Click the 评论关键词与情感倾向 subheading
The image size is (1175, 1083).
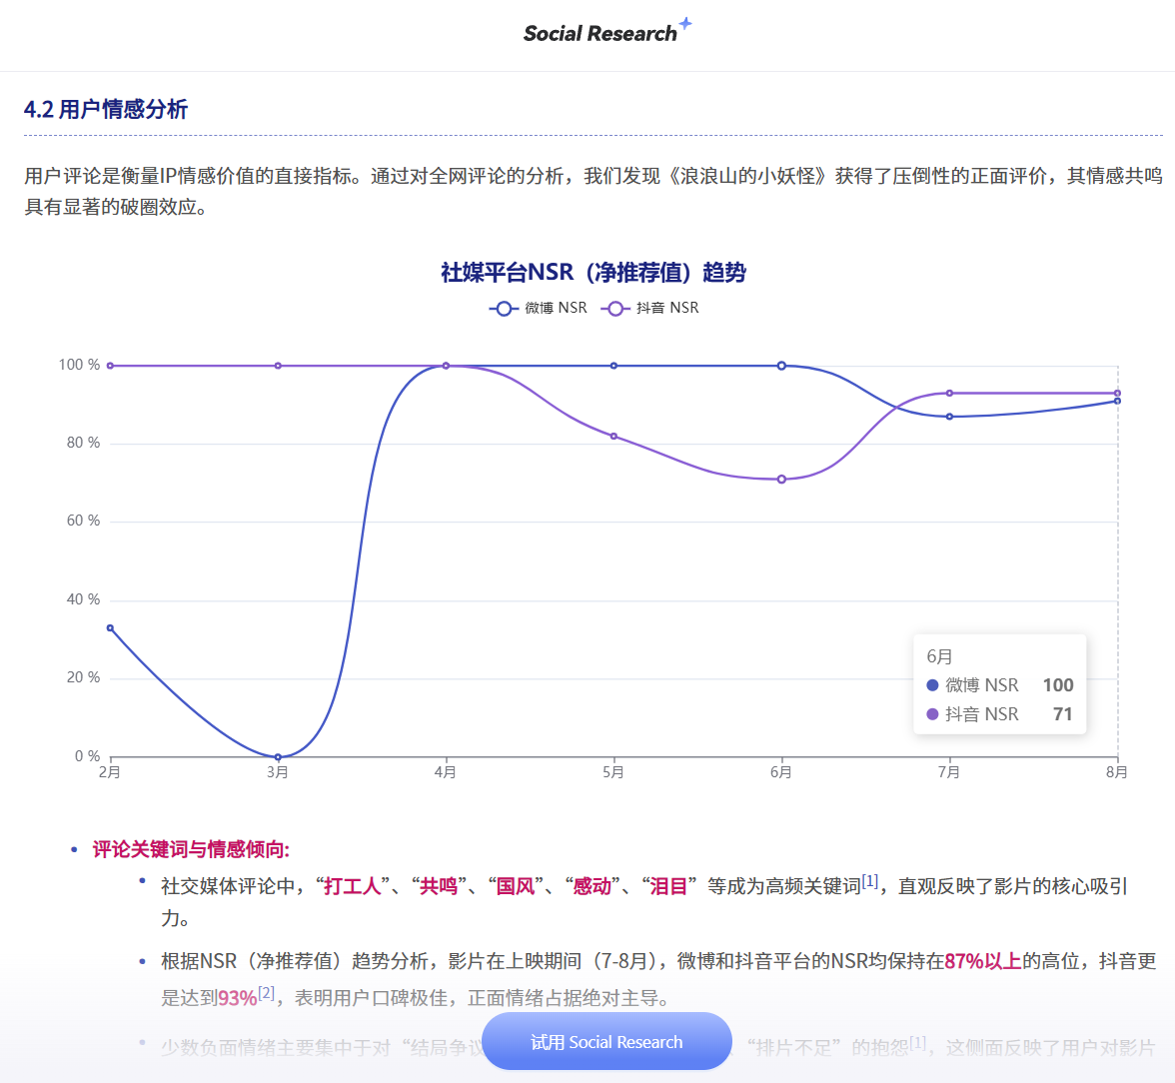[191, 849]
